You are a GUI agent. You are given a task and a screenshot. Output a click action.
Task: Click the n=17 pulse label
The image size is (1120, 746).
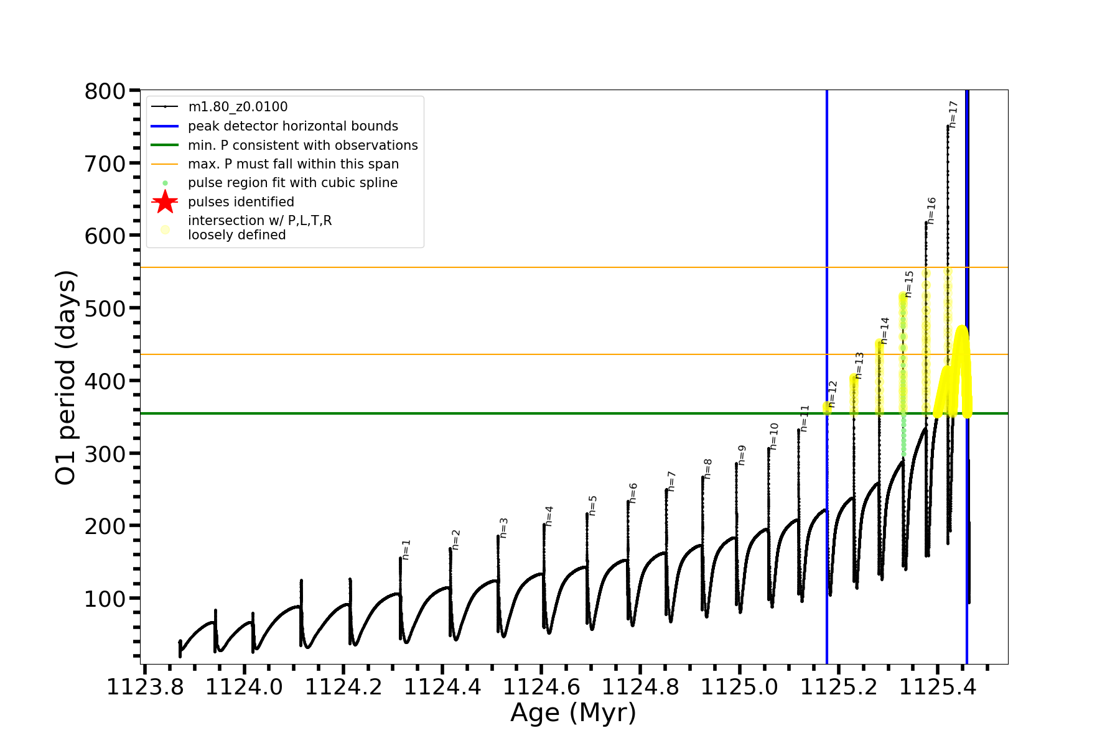[953, 114]
